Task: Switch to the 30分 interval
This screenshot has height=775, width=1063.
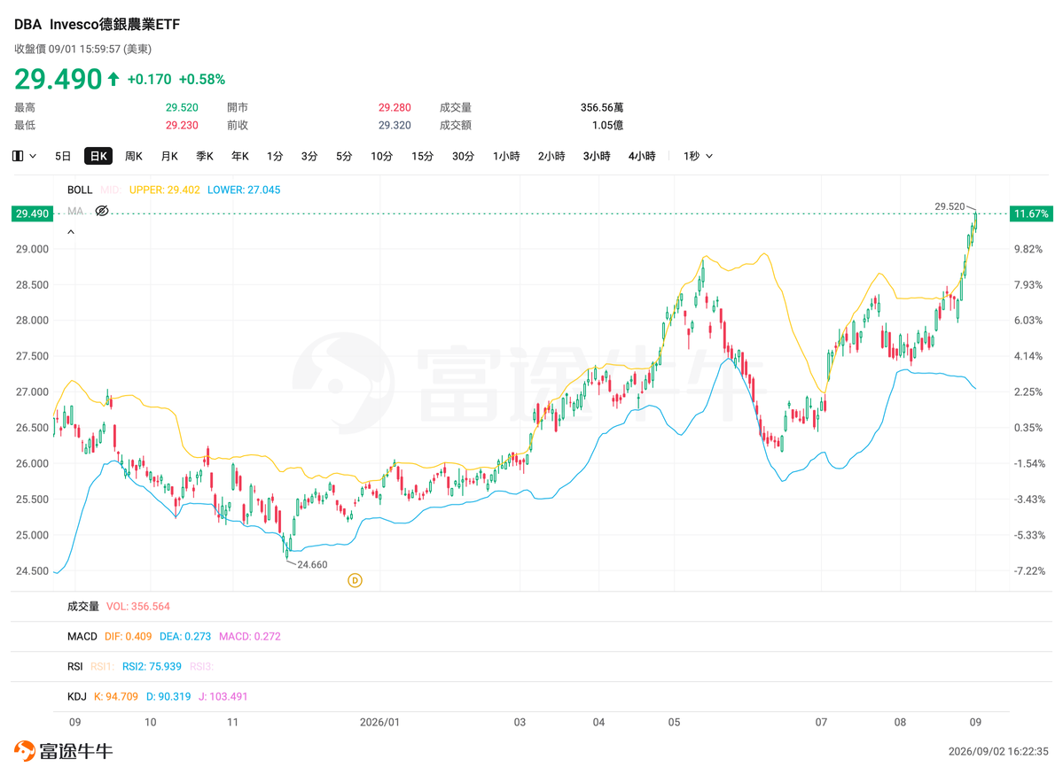Action: point(463,156)
